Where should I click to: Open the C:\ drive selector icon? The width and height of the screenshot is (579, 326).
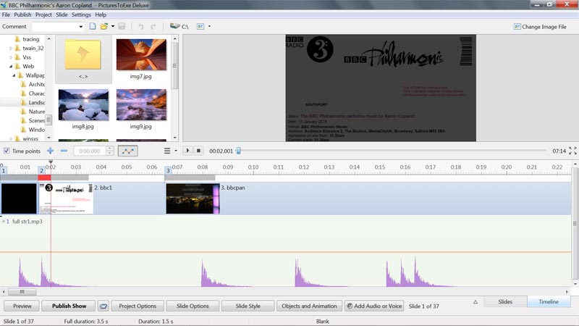click(179, 26)
